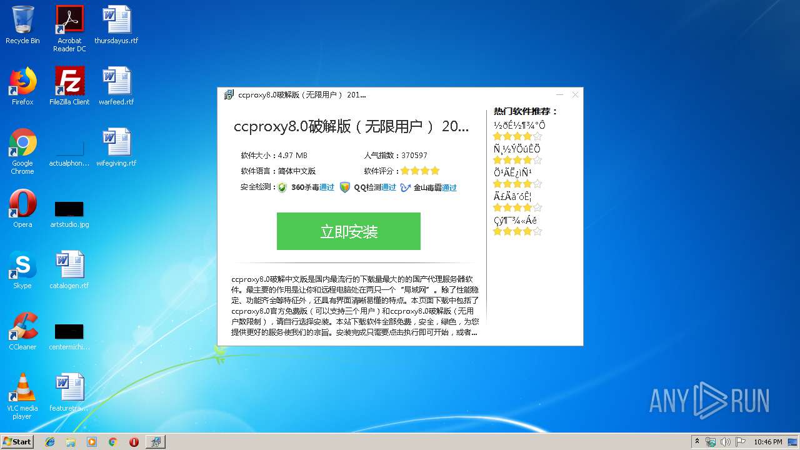Click the 软件语言 简体中文版 text
800x450 pixels.
point(278,171)
